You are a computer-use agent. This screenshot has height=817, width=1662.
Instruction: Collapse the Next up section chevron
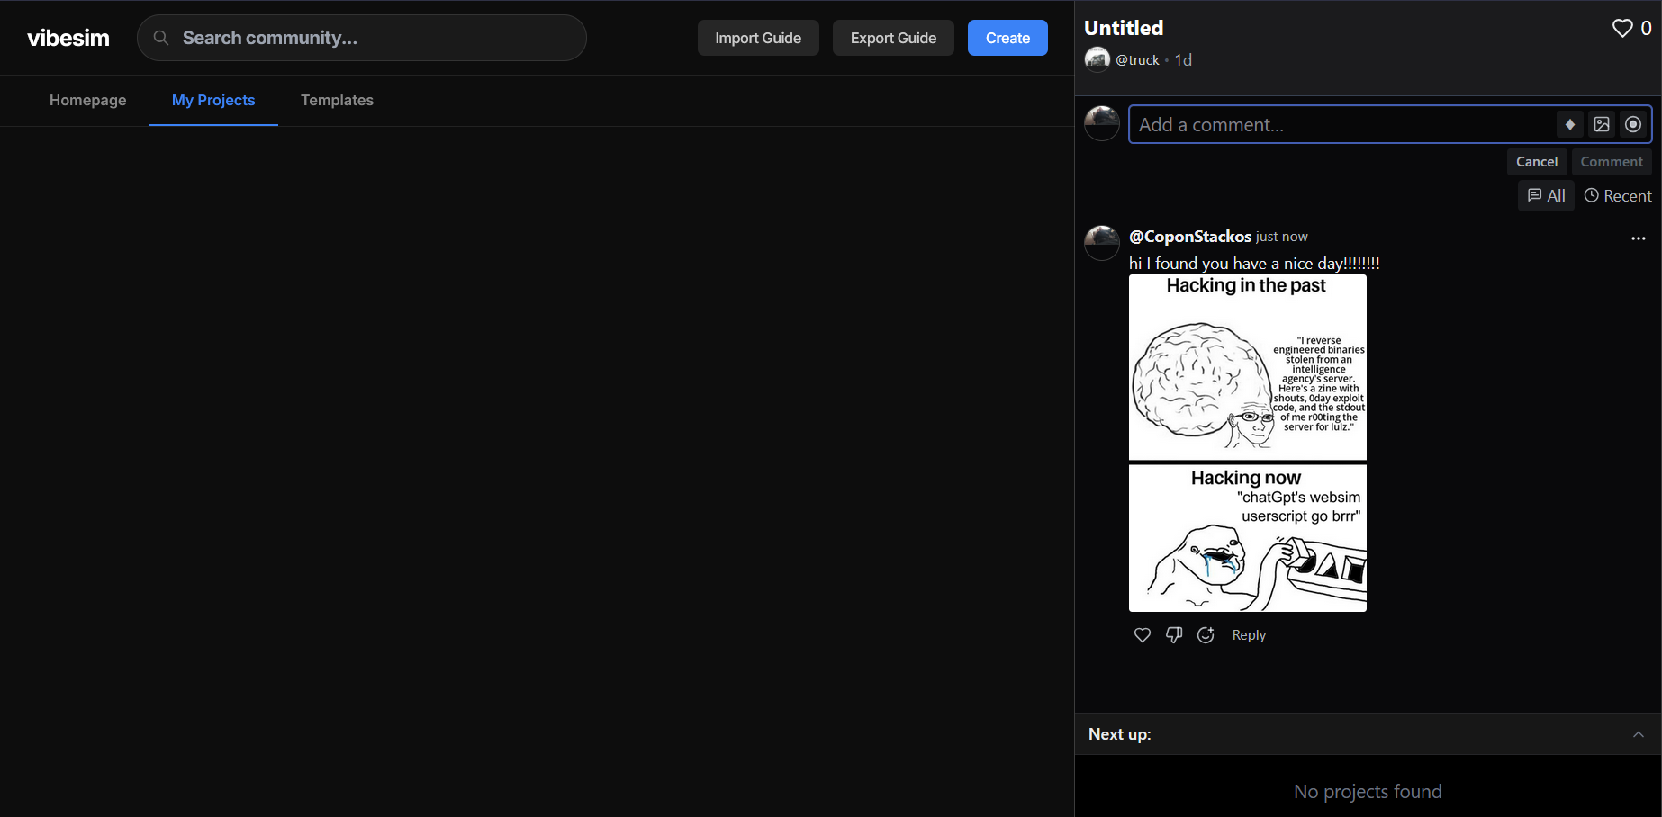click(1638, 734)
